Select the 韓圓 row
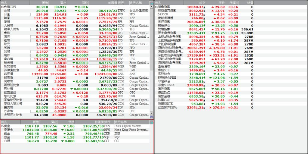The height and width of the screenshot is (154, 308). 75,18
